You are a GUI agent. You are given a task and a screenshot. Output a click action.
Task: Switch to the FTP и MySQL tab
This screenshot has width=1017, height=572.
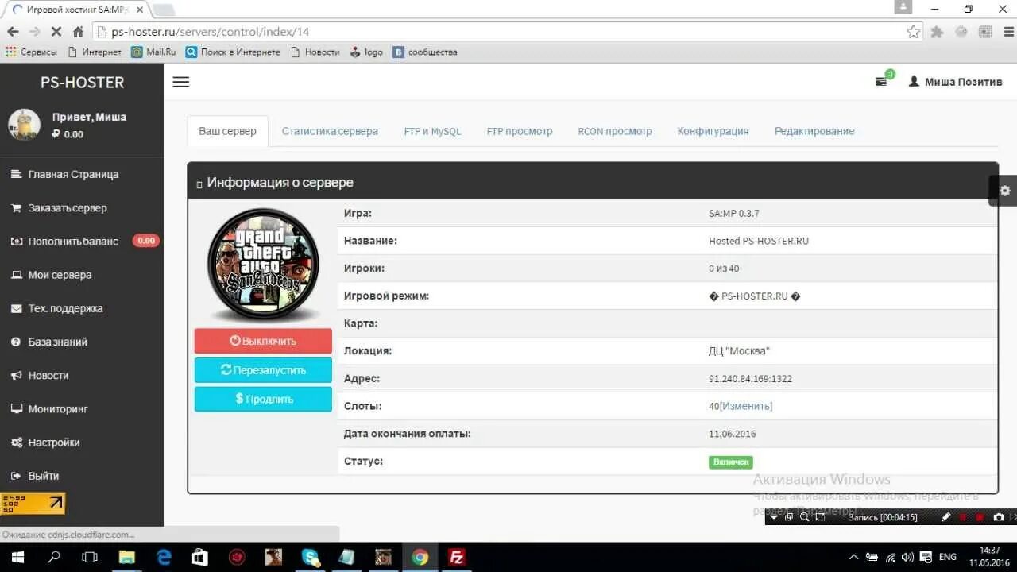click(432, 131)
